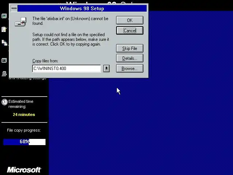233x175 pixels.
Task: Click the Copy files from path field
Action: [x=67, y=69]
